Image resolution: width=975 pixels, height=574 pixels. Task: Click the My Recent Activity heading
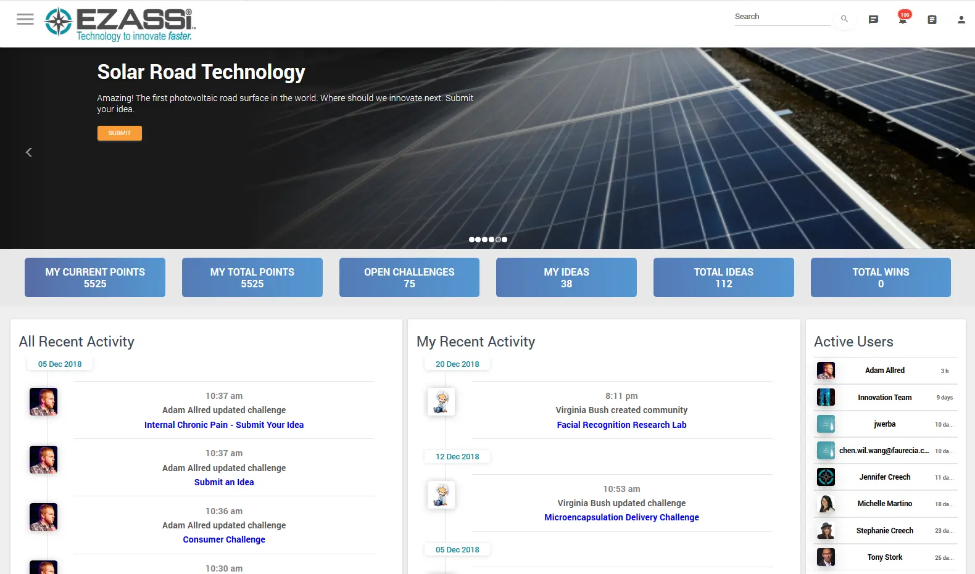(476, 342)
